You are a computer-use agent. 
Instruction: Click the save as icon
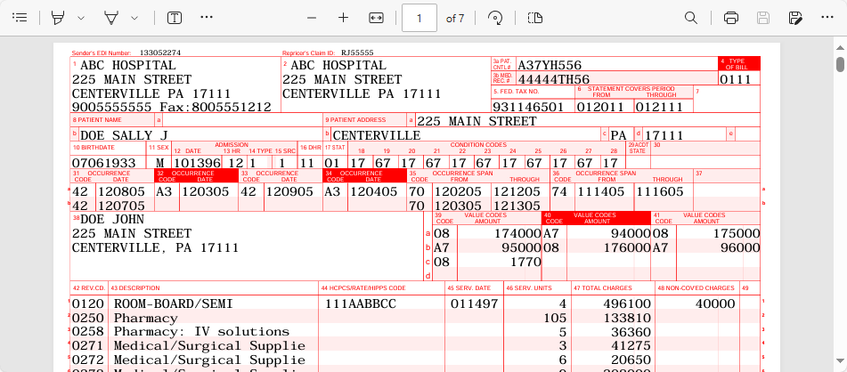pyautogui.click(x=795, y=18)
